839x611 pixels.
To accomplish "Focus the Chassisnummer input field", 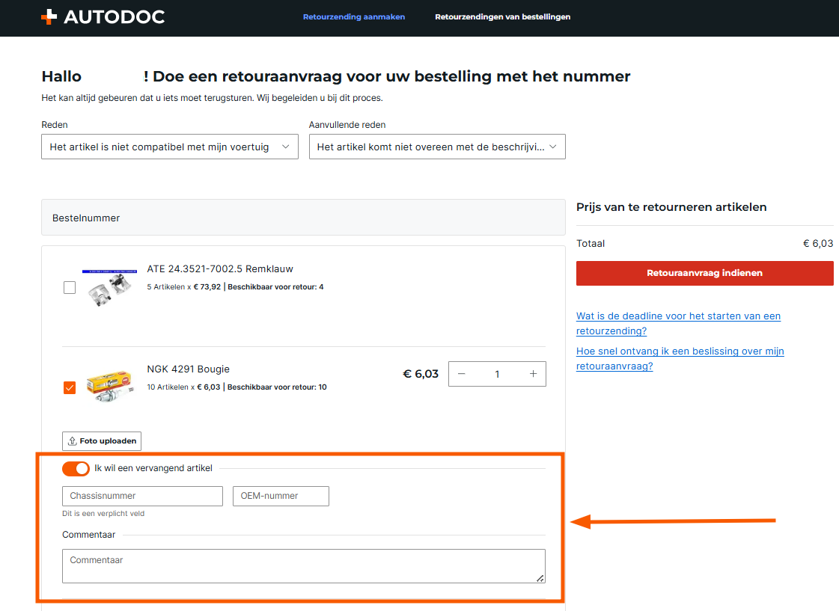I will click(142, 496).
